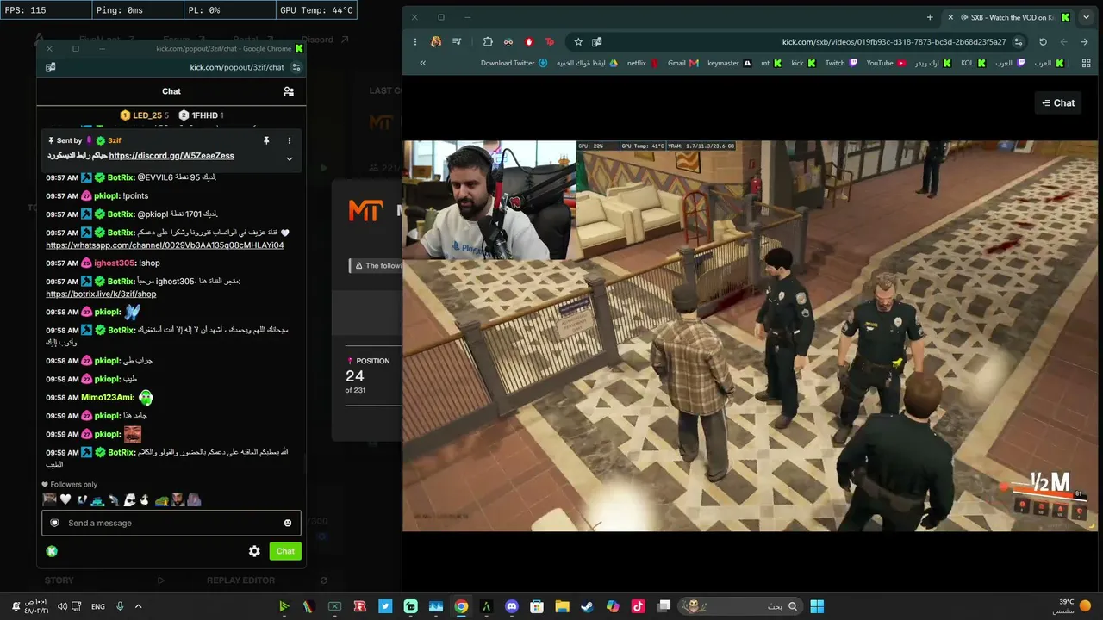This screenshot has height=620, width=1103.
Task: Click the Windows Start button
Action: pyautogui.click(x=817, y=606)
